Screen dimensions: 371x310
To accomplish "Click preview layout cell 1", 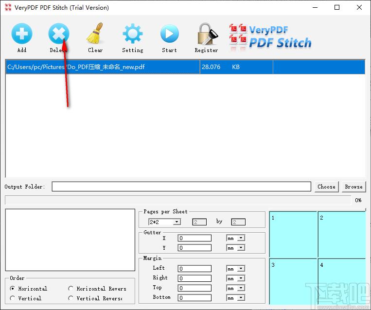I will tap(293, 235).
